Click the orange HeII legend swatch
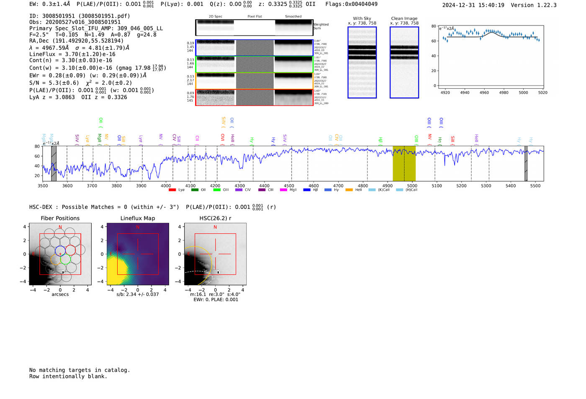The height and width of the screenshot is (399, 586). pos(349,190)
